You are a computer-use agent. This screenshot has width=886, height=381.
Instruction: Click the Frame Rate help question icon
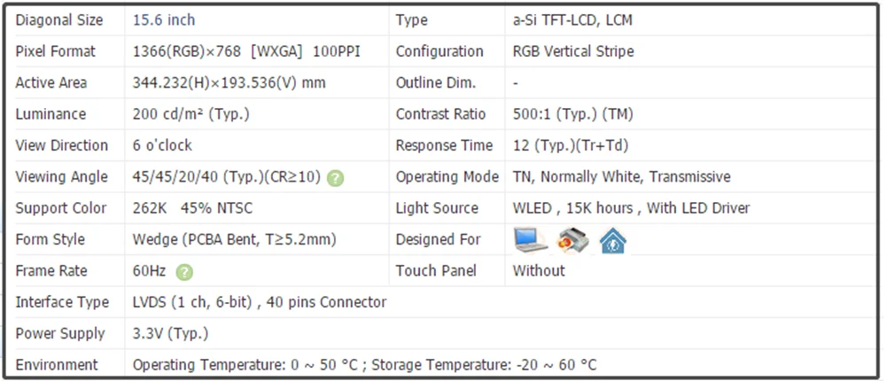click(x=184, y=273)
